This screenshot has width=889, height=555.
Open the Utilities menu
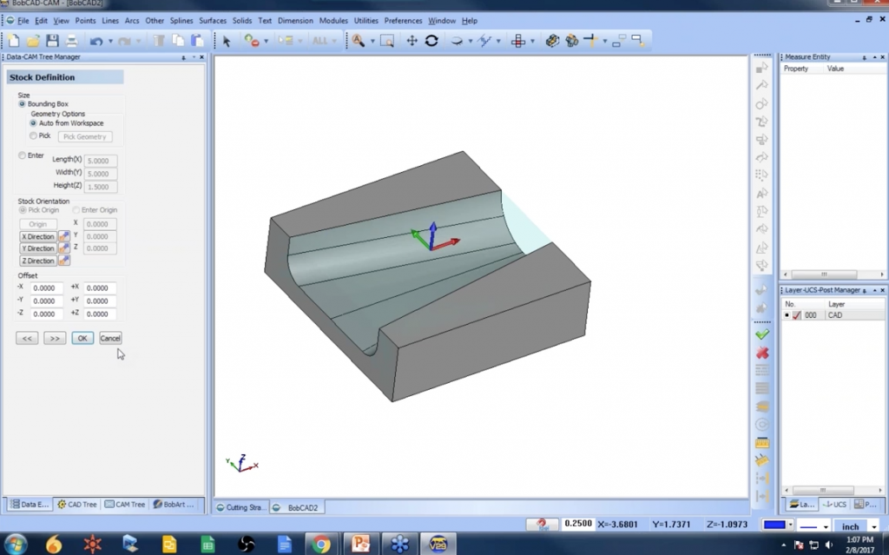(365, 21)
